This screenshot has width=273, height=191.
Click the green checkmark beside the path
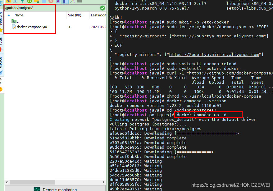(102, 8)
